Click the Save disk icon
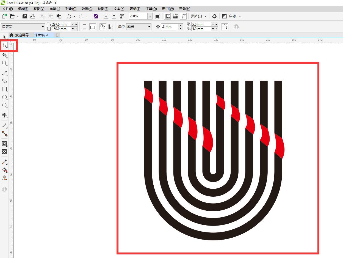 25,16
